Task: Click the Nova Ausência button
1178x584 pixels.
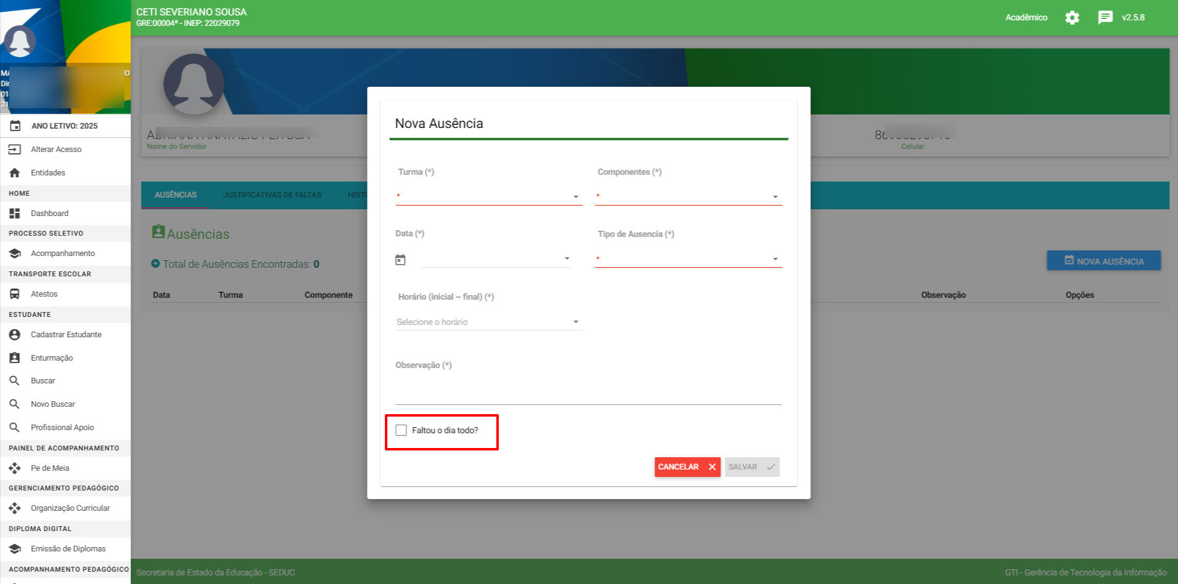Action: pos(1103,261)
